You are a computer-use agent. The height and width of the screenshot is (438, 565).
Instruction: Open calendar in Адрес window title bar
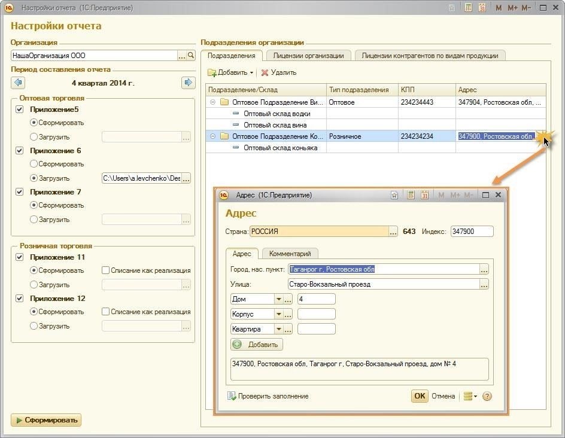(x=425, y=195)
